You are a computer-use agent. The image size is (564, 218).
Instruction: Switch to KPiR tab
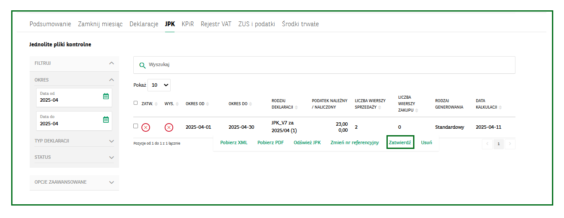(x=188, y=24)
